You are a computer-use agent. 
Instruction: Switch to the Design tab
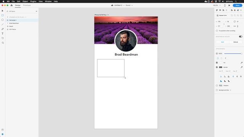18,5
